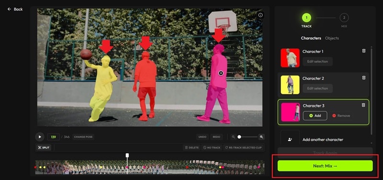Zoom out timeline with small magnifier icon

click(234, 137)
